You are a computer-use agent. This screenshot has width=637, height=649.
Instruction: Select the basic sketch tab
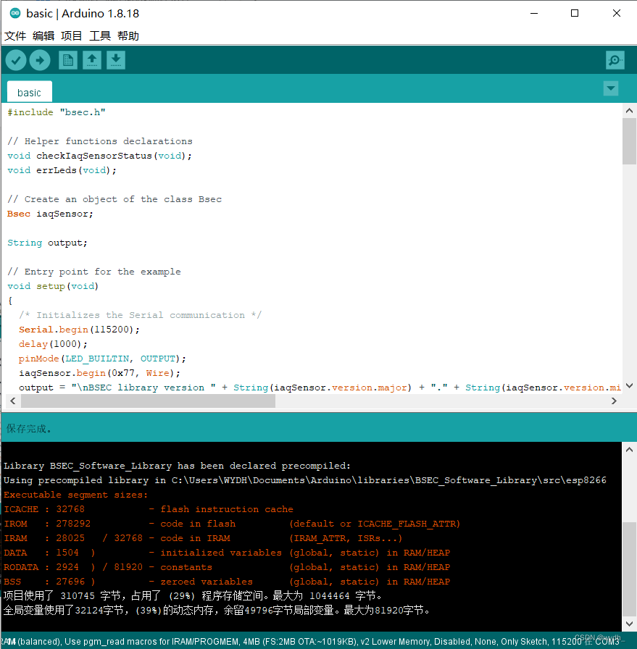[29, 91]
